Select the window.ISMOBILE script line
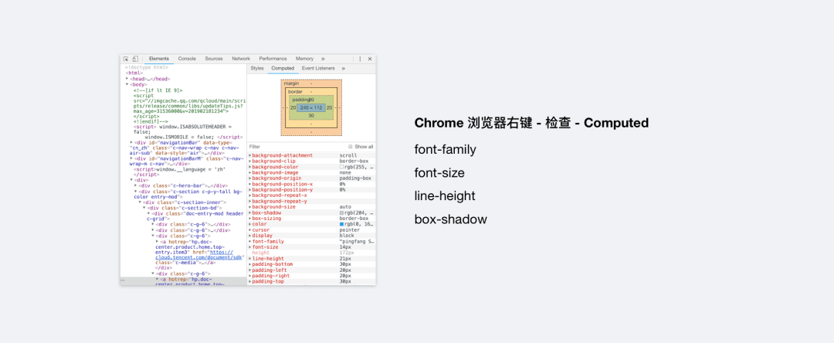This screenshot has height=343, width=834. [x=194, y=138]
